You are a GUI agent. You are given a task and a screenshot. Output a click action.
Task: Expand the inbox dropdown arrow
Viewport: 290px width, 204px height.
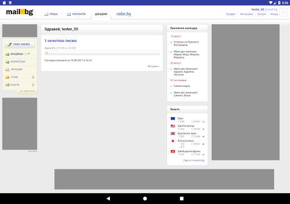point(29,54)
